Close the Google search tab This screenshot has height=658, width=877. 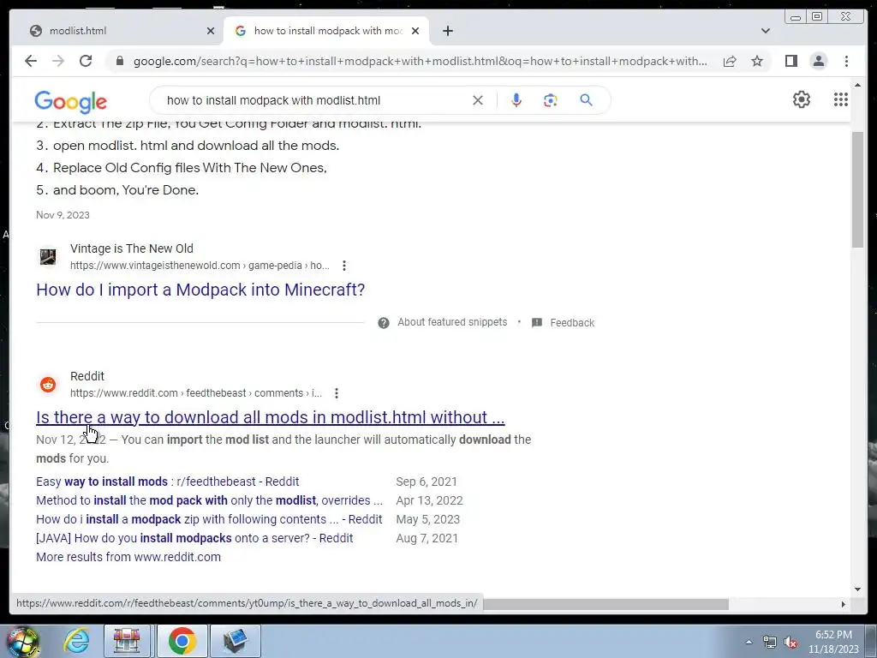(415, 31)
